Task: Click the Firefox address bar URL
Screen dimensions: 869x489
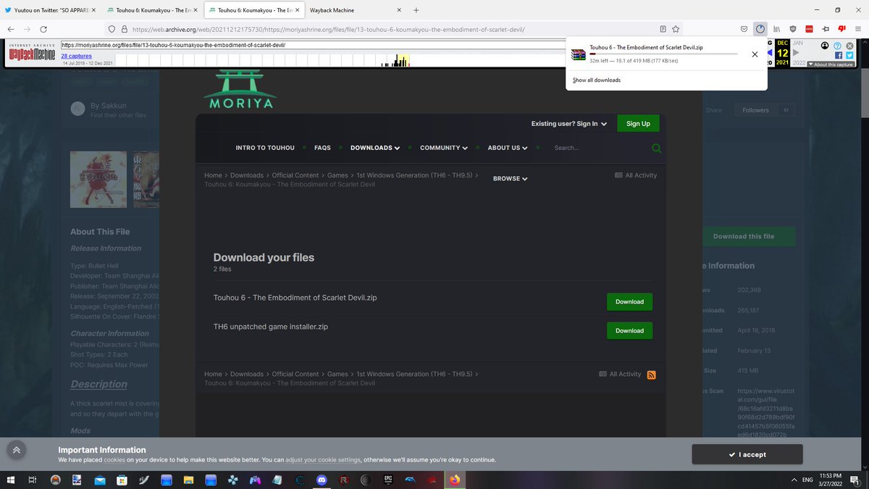Action: point(328,29)
